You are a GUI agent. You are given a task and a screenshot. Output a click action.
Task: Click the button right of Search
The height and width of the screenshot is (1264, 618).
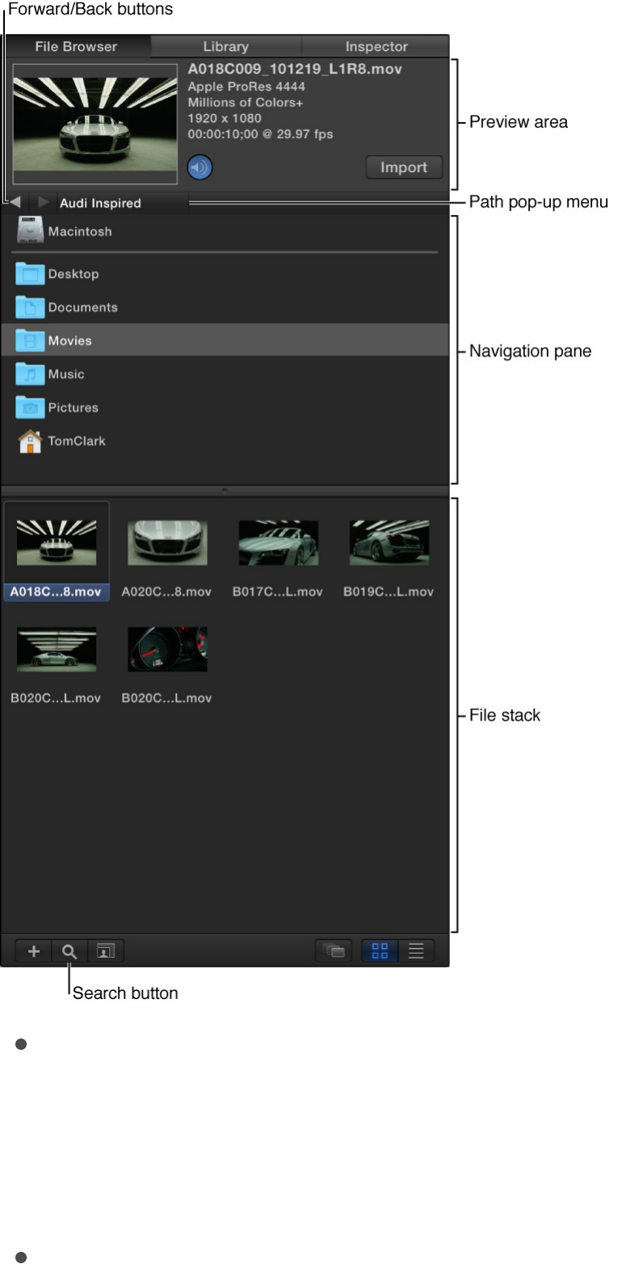(106, 951)
